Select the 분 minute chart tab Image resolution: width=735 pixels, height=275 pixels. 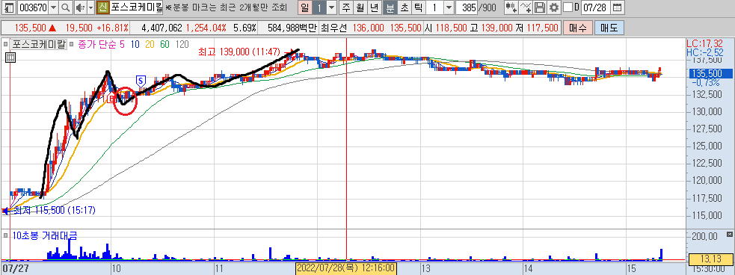pos(390,7)
